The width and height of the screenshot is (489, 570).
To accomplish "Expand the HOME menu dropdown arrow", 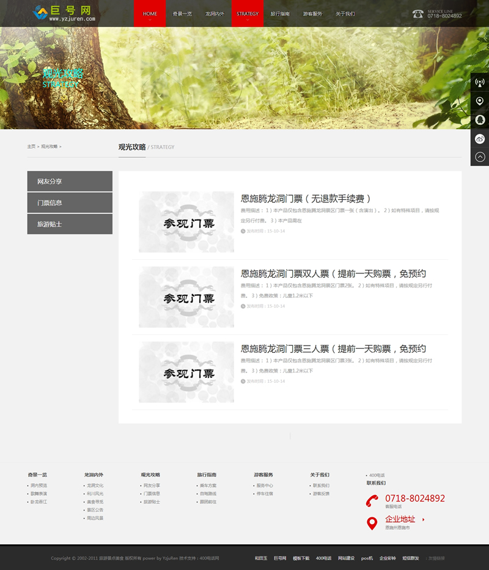I will (150, 20).
